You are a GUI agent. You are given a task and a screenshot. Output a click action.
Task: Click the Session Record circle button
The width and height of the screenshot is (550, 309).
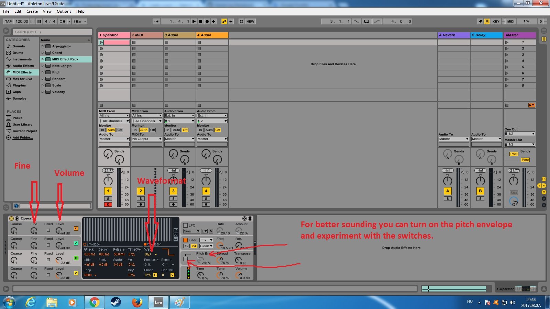[241, 21]
